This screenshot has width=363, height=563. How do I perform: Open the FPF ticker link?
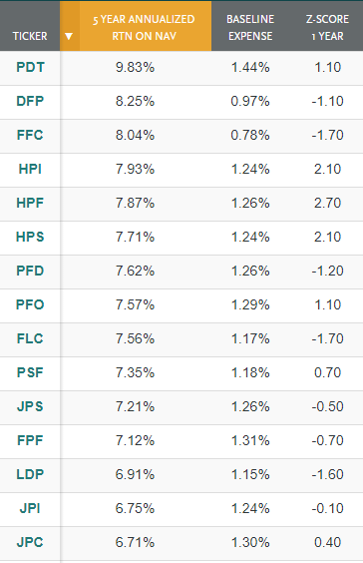pos(30,440)
